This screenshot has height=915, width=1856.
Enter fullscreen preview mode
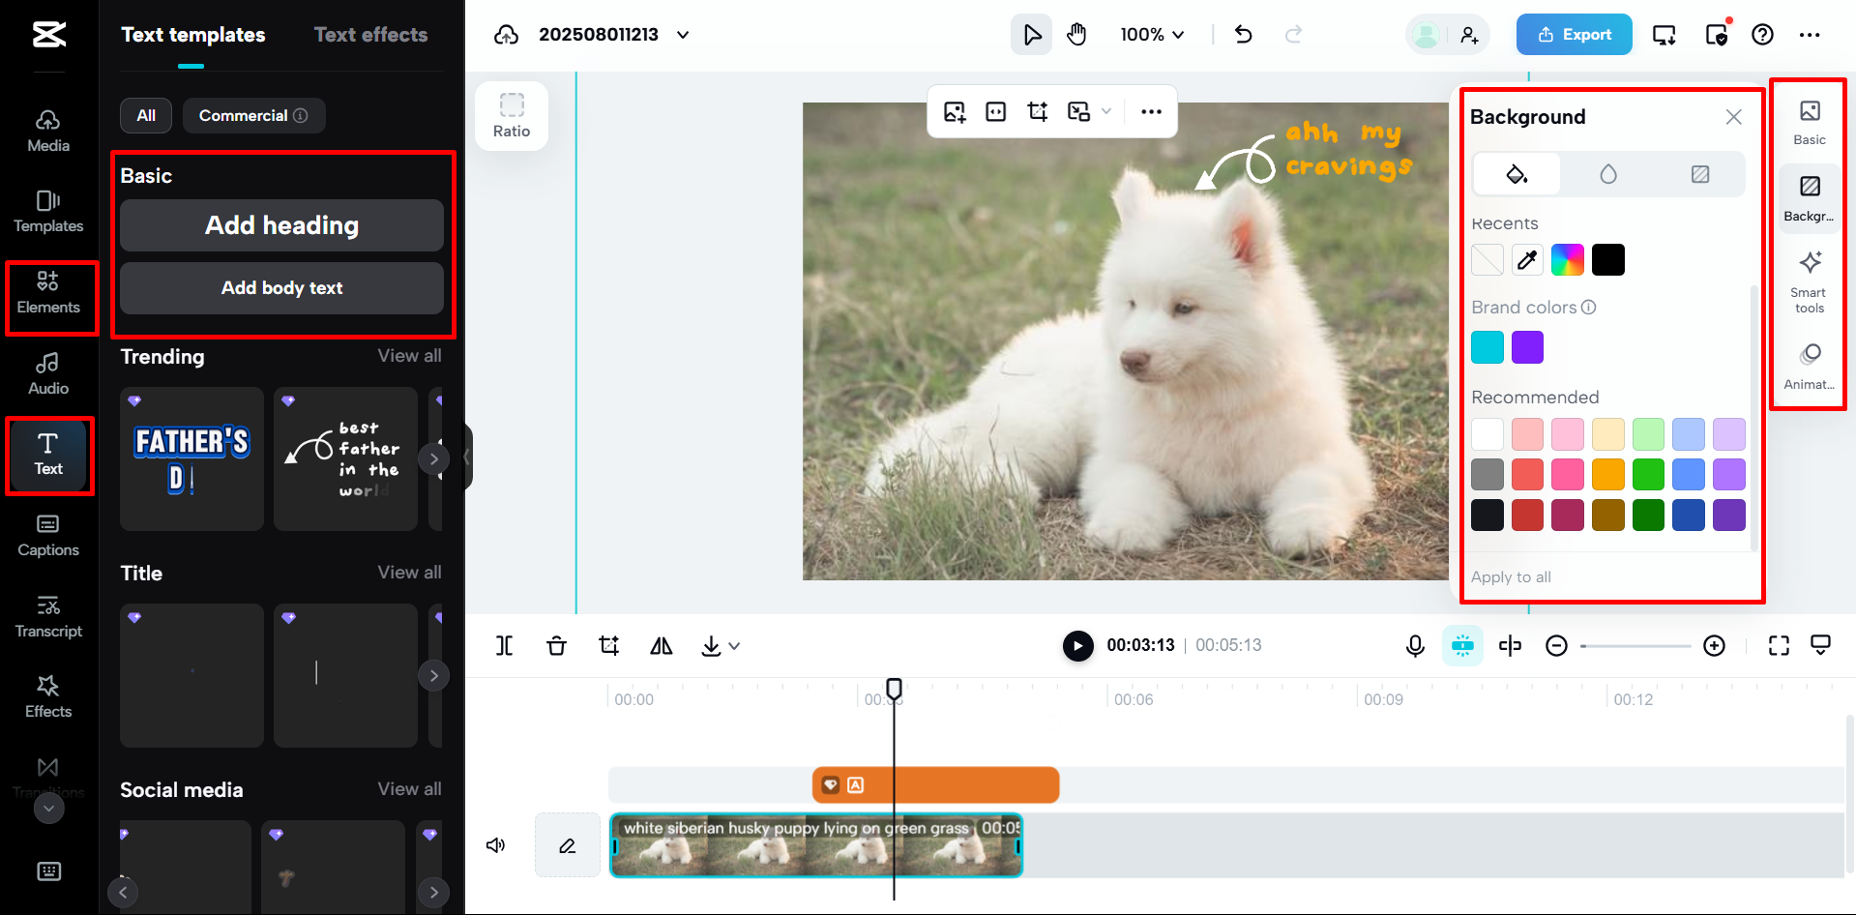(x=1779, y=645)
